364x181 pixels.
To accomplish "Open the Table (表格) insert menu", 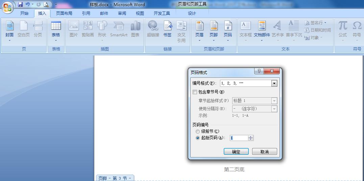I will [x=56, y=31].
